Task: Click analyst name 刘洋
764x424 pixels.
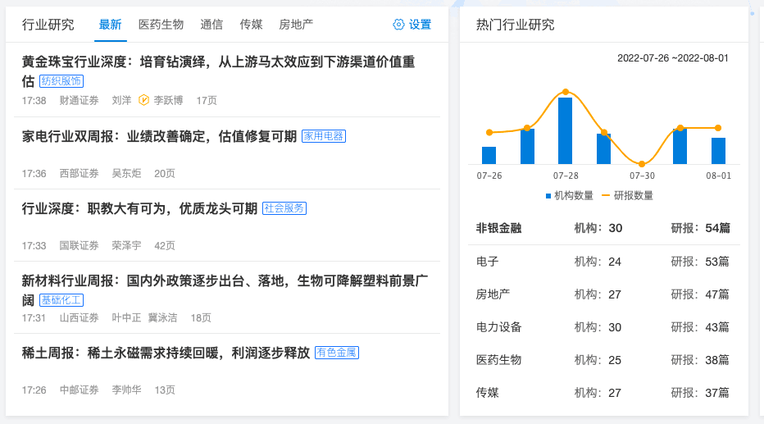Action: coord(122,100)
